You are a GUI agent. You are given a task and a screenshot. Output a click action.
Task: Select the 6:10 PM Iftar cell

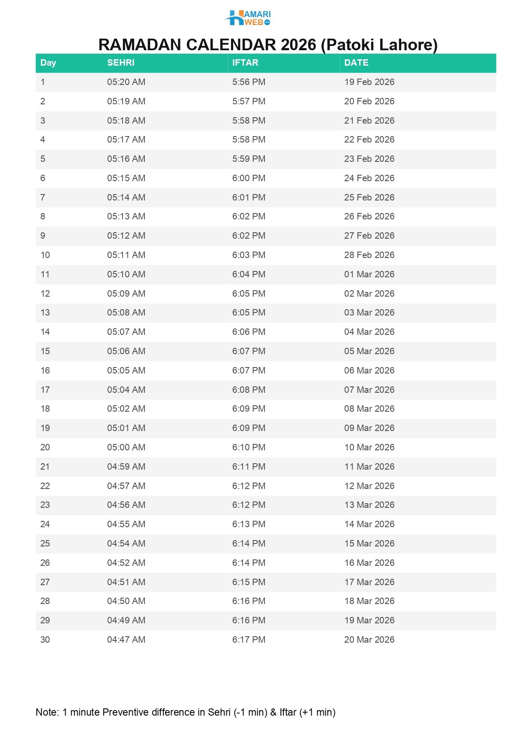(x=249, y=447)
